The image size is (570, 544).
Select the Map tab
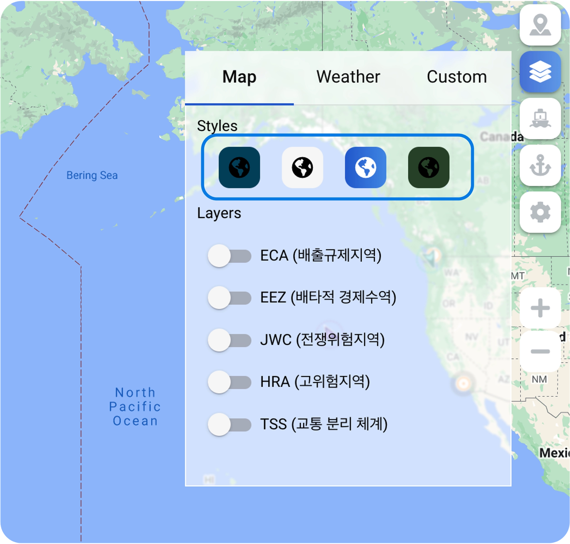pyautogui.click(x=239, y=77)
